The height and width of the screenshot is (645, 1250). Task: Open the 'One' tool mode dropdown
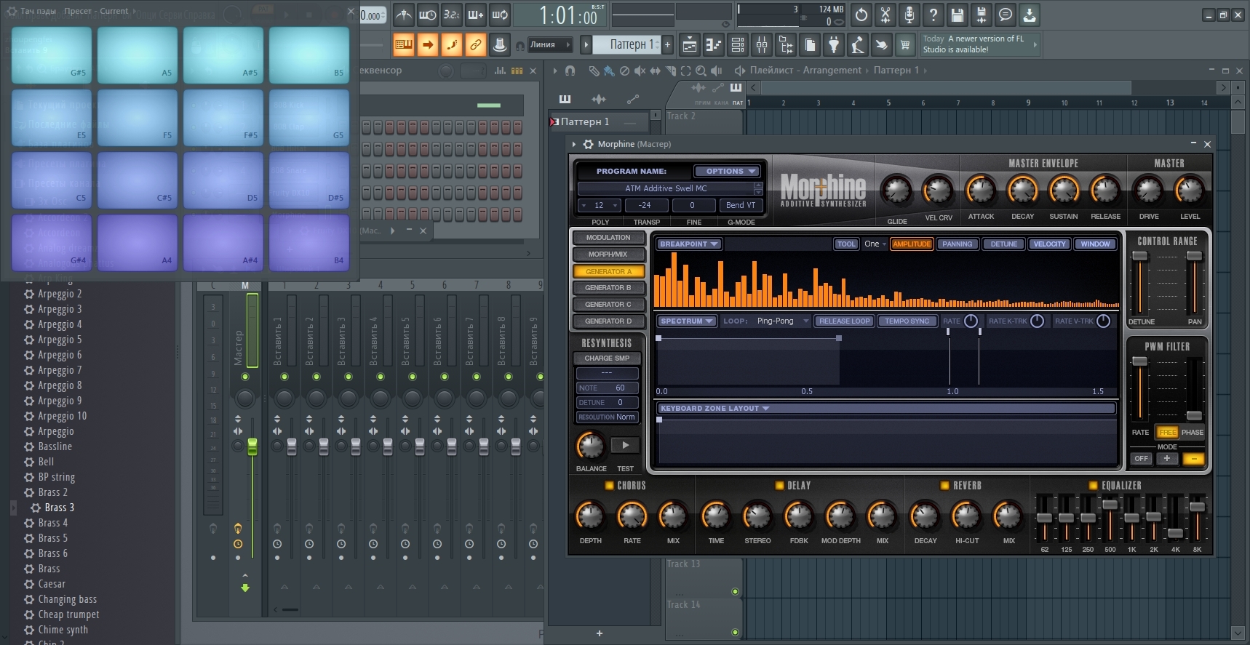click(875, 244)
